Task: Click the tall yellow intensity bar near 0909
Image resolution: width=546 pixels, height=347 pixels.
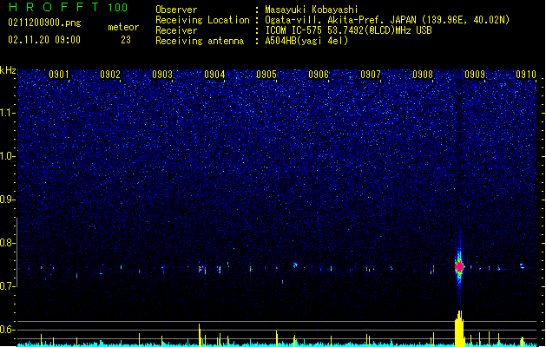Action: coord(459,329)
